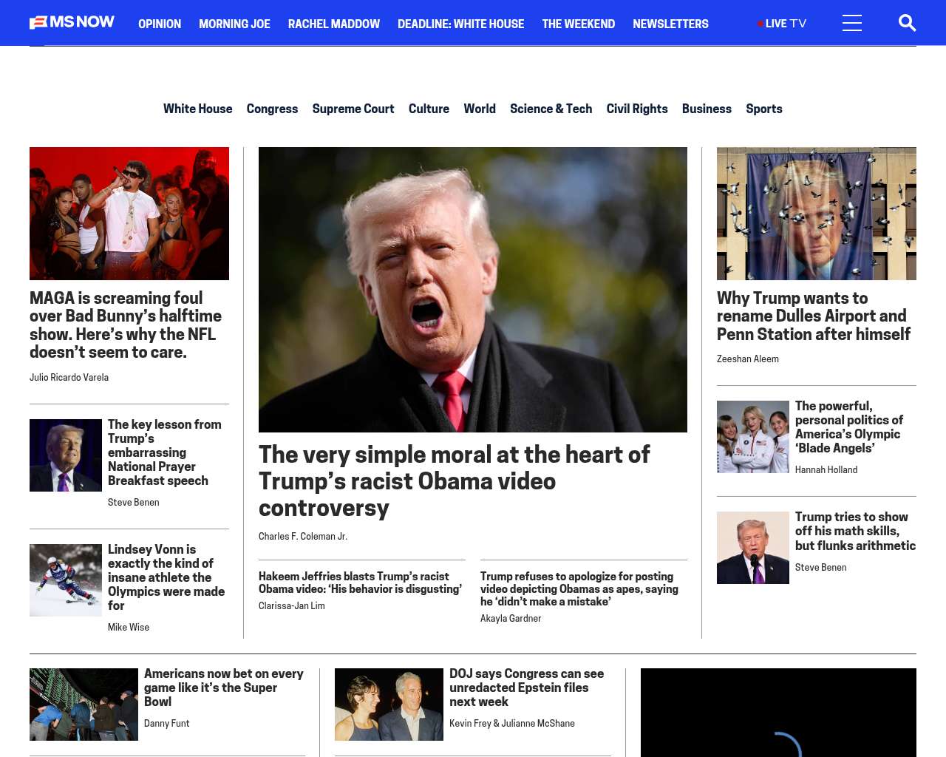Open the Culture section
Screen dimensions: 946x757
pyautogui.click(x=429, y=109)
